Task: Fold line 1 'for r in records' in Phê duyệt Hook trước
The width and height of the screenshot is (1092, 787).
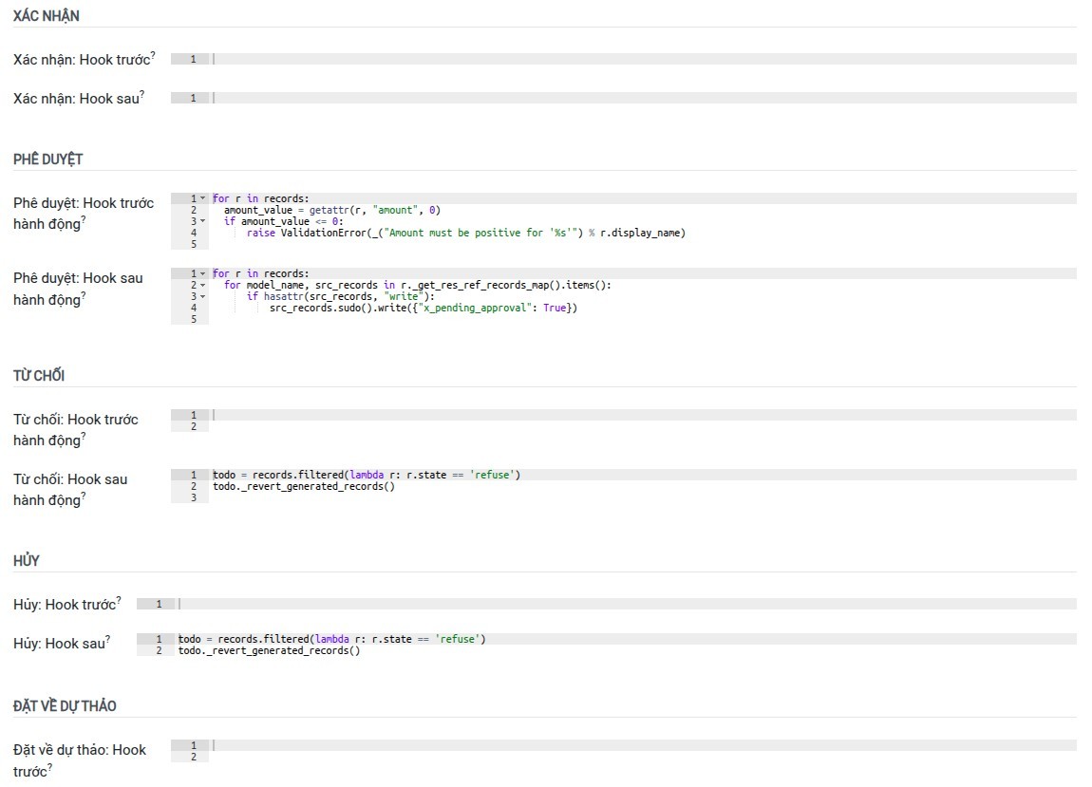Action: pyautogui.click(x=202, y=198)
